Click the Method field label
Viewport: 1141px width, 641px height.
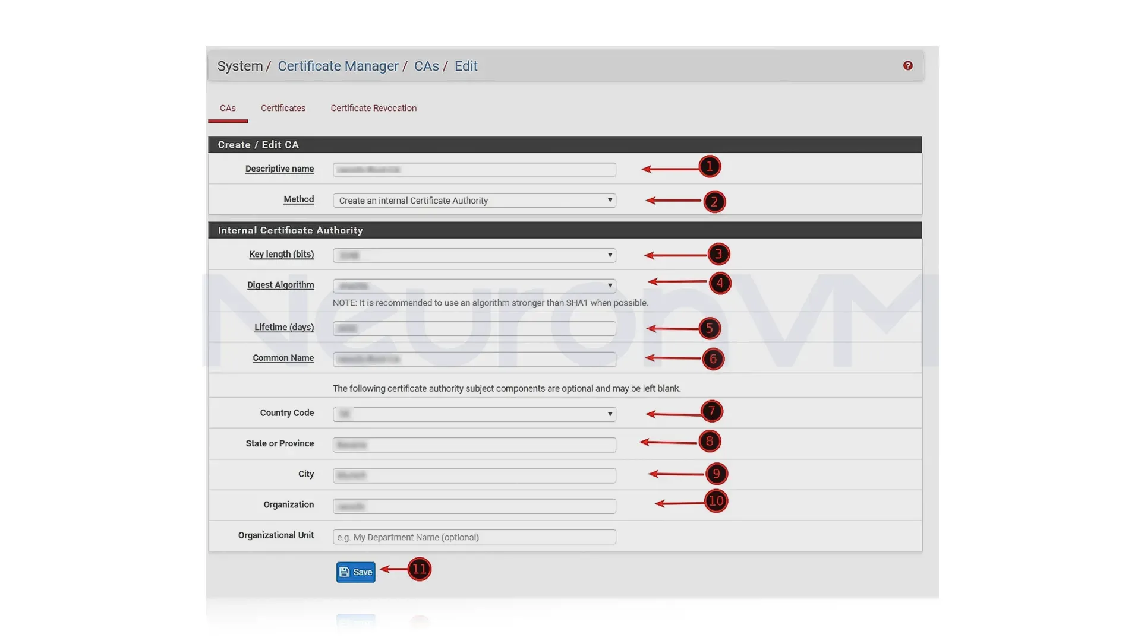[x=298, y=200]
